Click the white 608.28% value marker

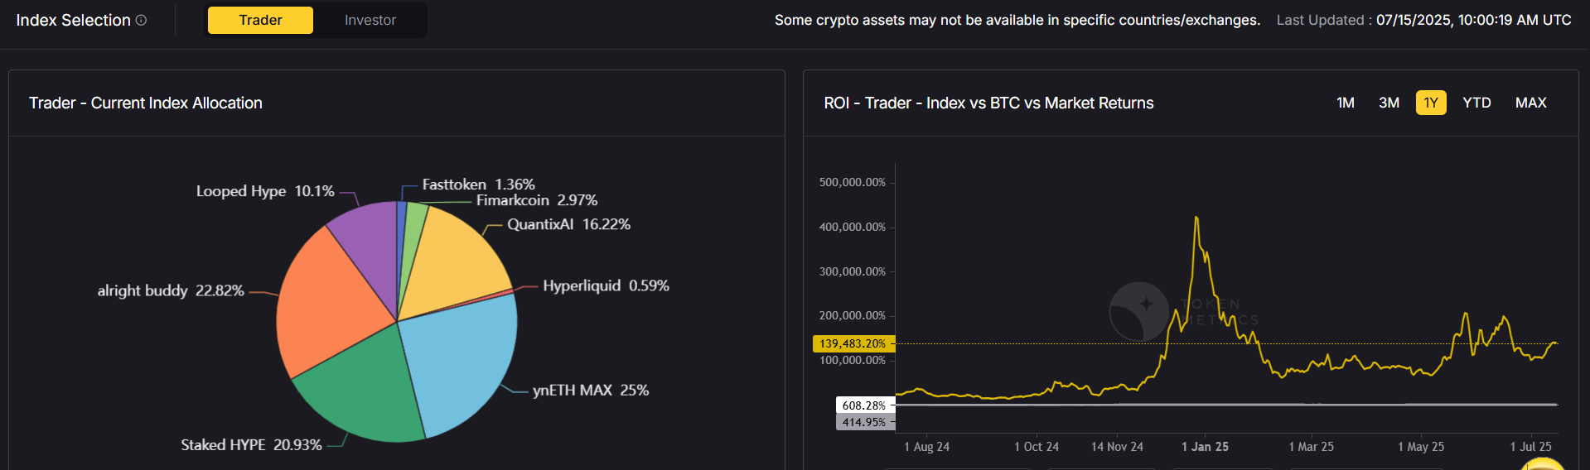[x=863, y=405]
